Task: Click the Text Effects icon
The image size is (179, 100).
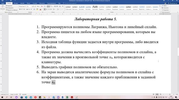Action: click(x=34, y=9)
